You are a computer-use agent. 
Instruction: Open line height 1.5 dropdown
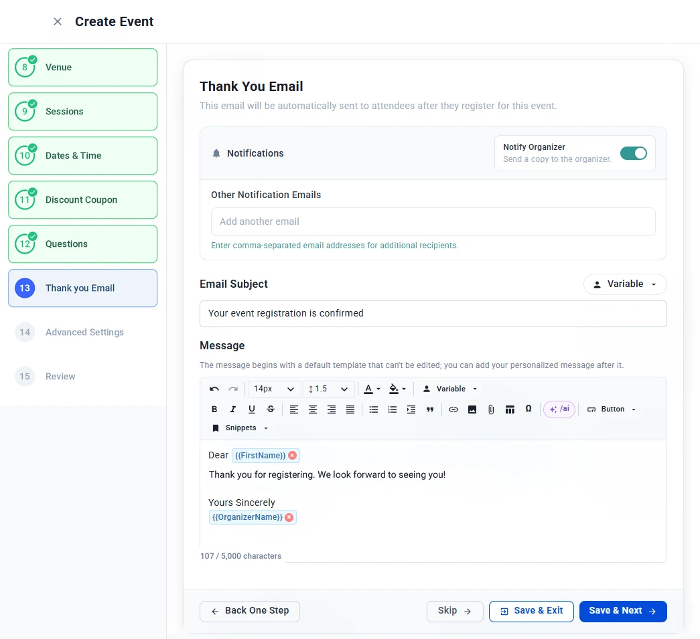(328, 389)
